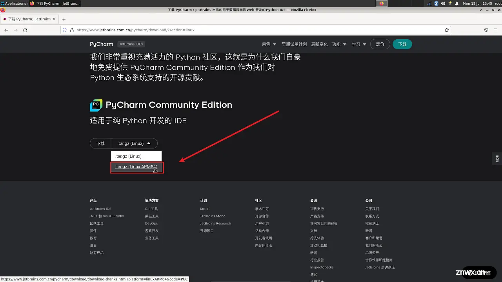Open the Inspectopedia footer link
The image size is (502, 282).
322,268
